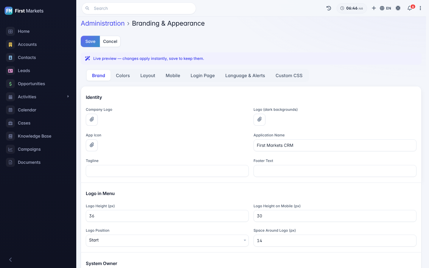This screenshot has height=268, width=429.
Task: Click the Cancel button
Action: (110, 41)
